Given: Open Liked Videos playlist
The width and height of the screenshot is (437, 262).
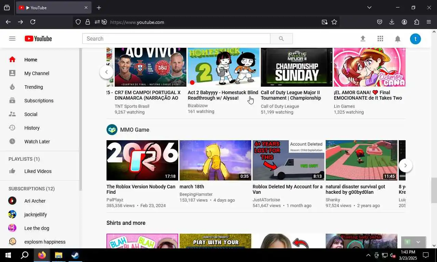Looking at the screenshot, I should [40, 171].
